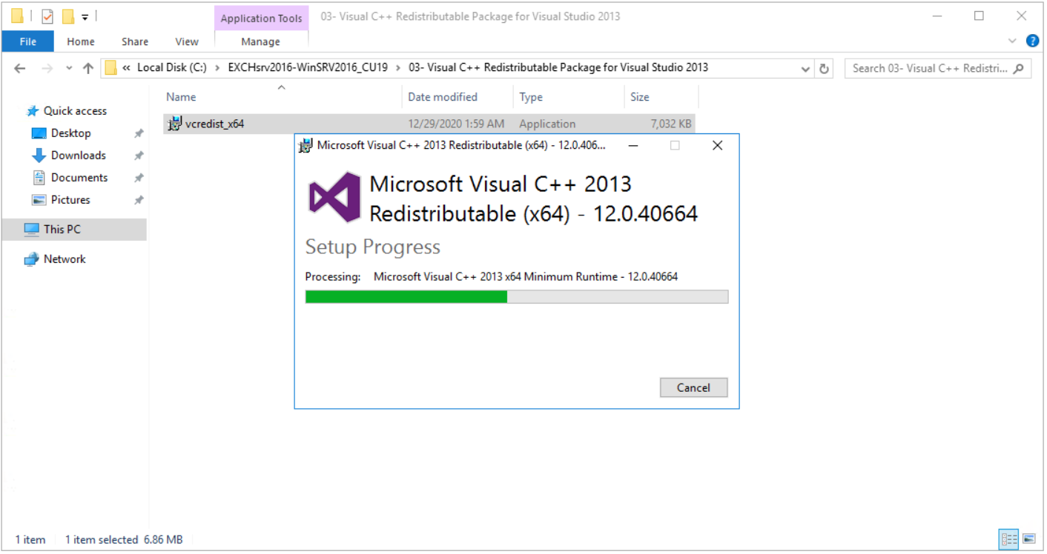The width and height of the screenshot is (1047, 554).
Task: Click the folder icon in address bar
Action: point(111,68)
